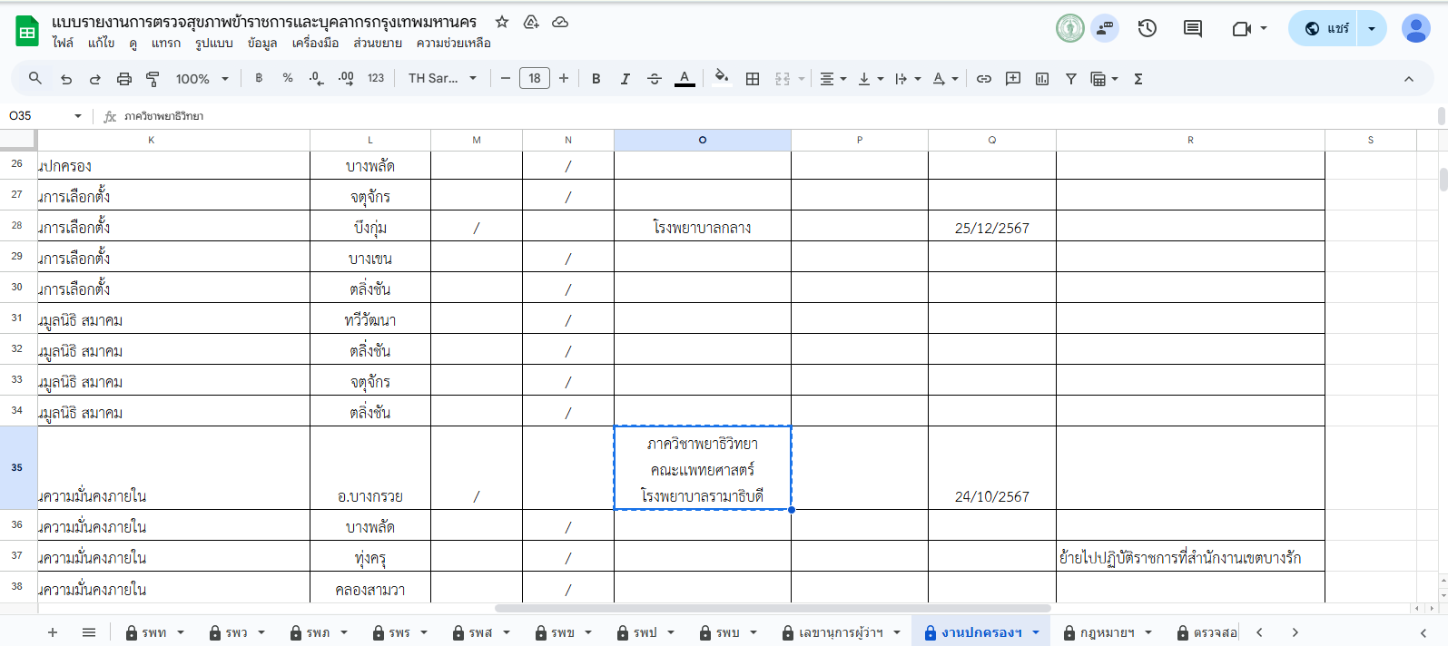Open the TH Sar... font dropdown

pyautogui.click(x=442, y=79)
